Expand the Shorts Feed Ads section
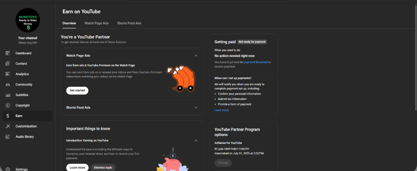The width and height of the screenshot is (417, 171). pos(196,108)
